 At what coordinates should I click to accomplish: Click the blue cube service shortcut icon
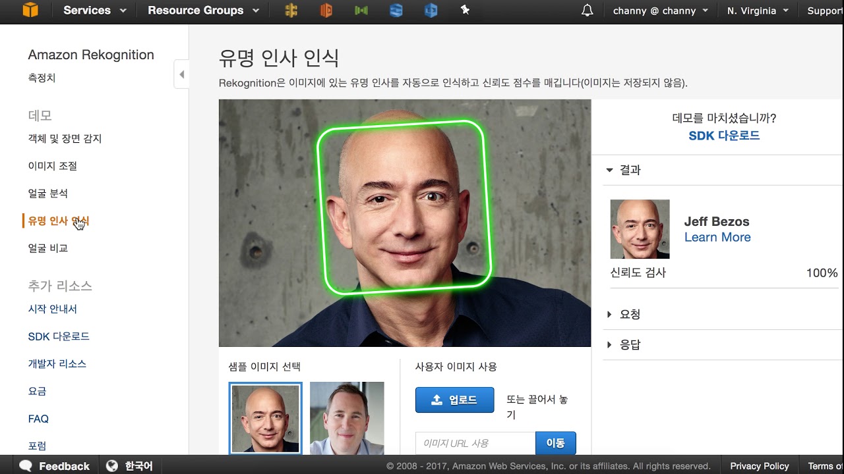coord(431,11)
